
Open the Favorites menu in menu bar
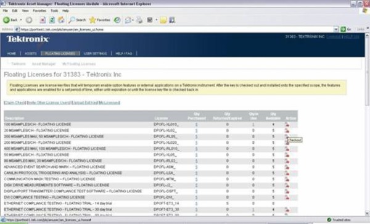pos(39,10)
